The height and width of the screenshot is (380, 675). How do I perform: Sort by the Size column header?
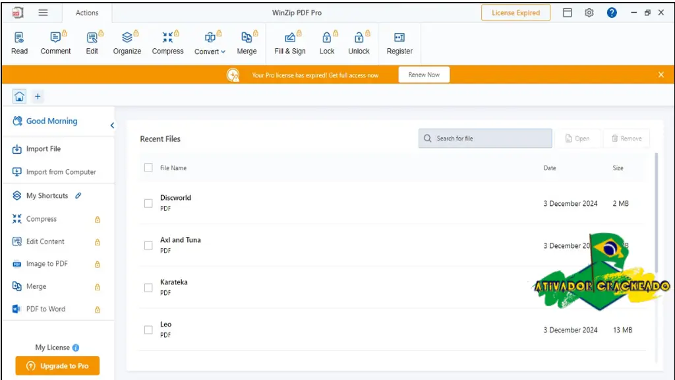point(618,168)
